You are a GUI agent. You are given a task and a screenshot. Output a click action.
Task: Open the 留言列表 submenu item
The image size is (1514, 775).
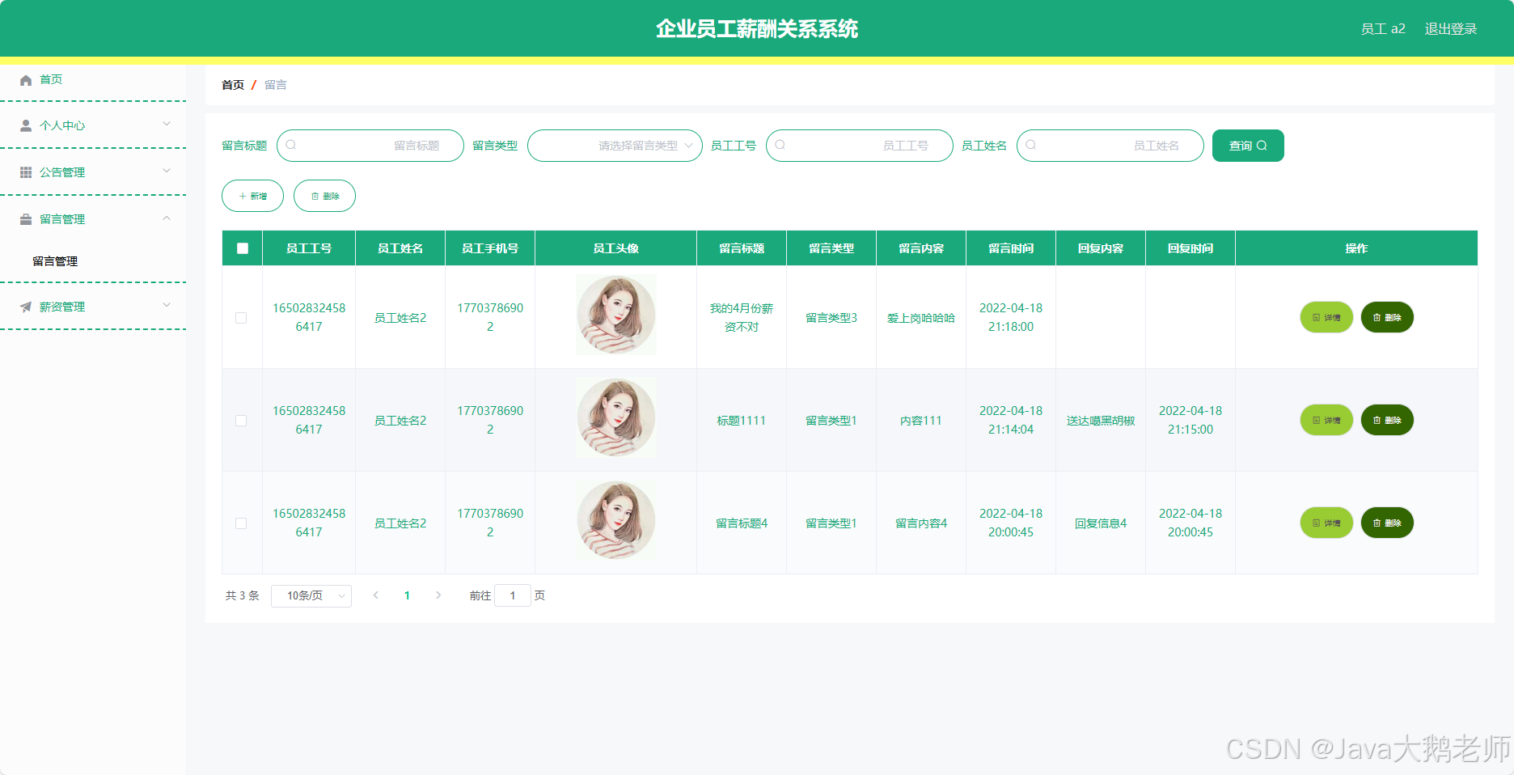tap(53, 260)
